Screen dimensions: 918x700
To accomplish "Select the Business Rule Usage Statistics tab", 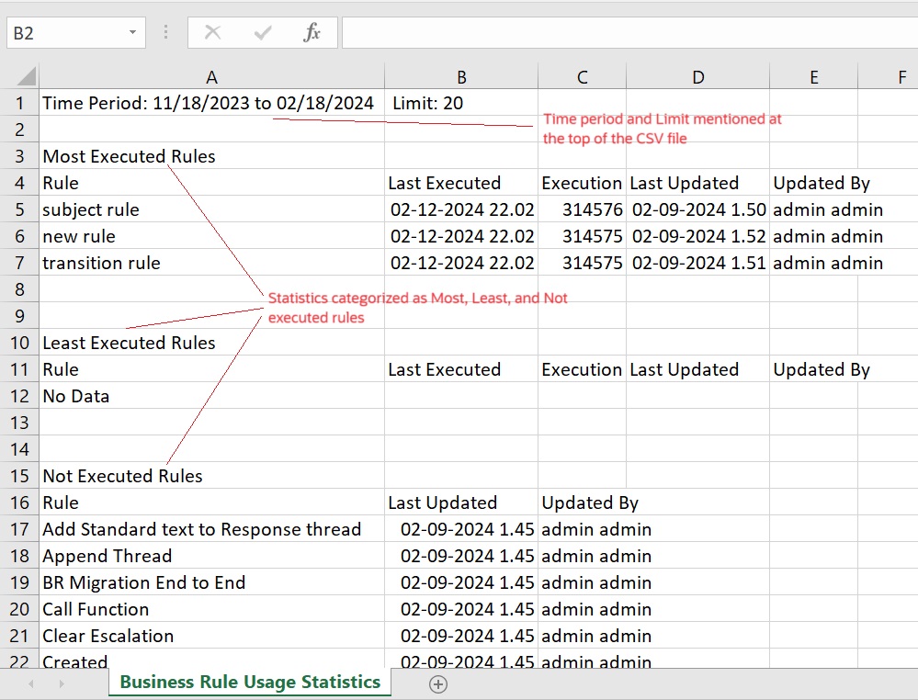I will (250, 682).
